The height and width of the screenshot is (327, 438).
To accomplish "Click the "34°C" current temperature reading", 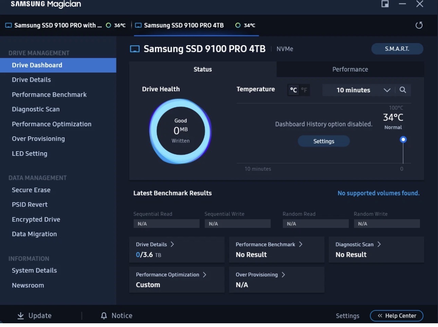I will [393, 117].
